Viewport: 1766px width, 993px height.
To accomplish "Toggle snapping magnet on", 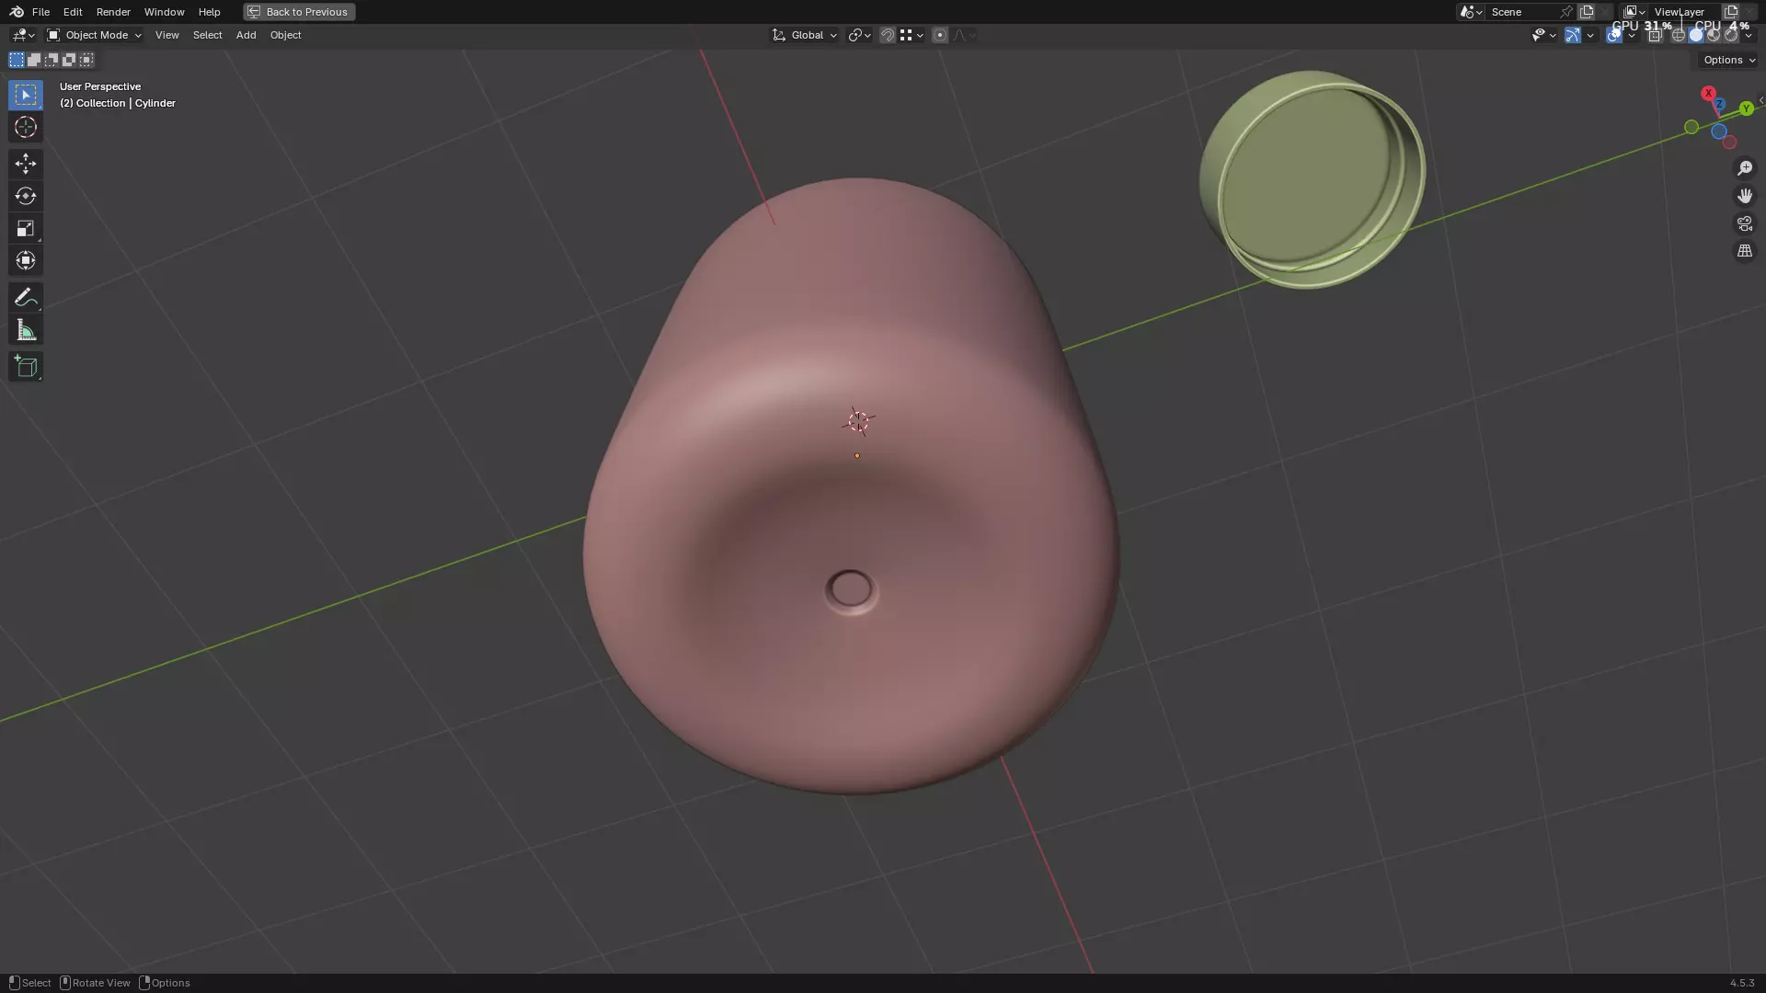I will [887, 35].
